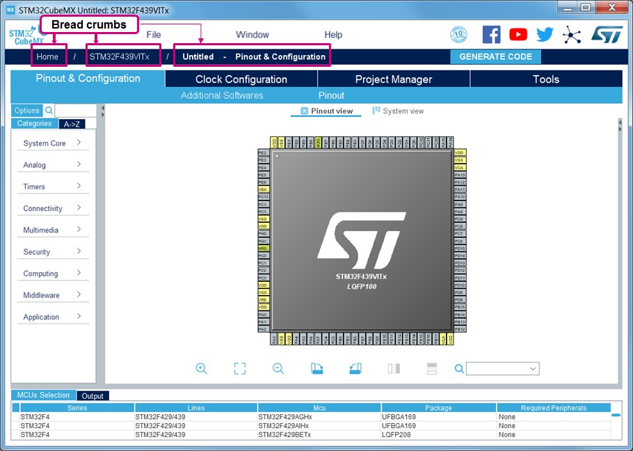The width and height of the screenshot is (633, 451).
Task: Switch to System view
Action: pyautogui.click(x=398, y=111)
